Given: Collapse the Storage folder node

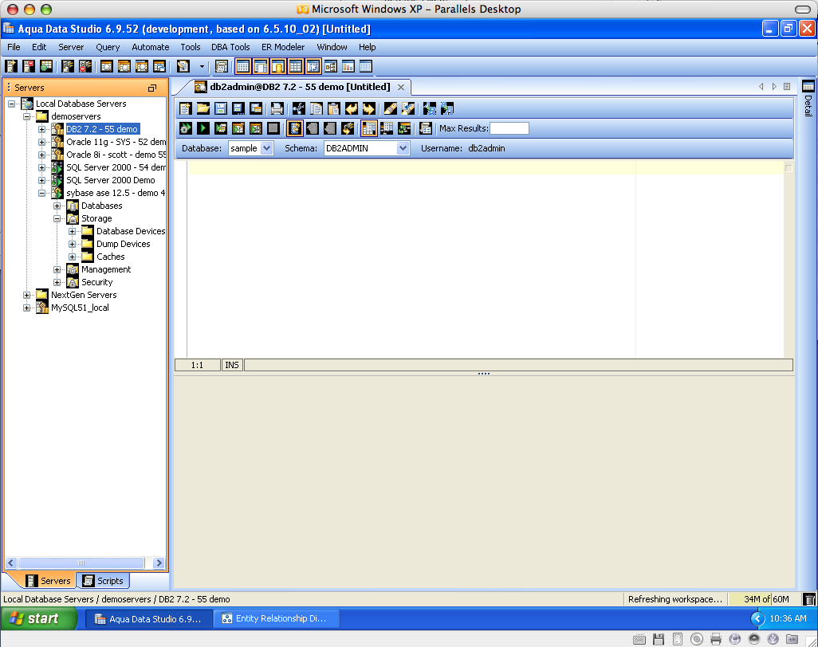Looking at the screenshot, I should 57,218.
